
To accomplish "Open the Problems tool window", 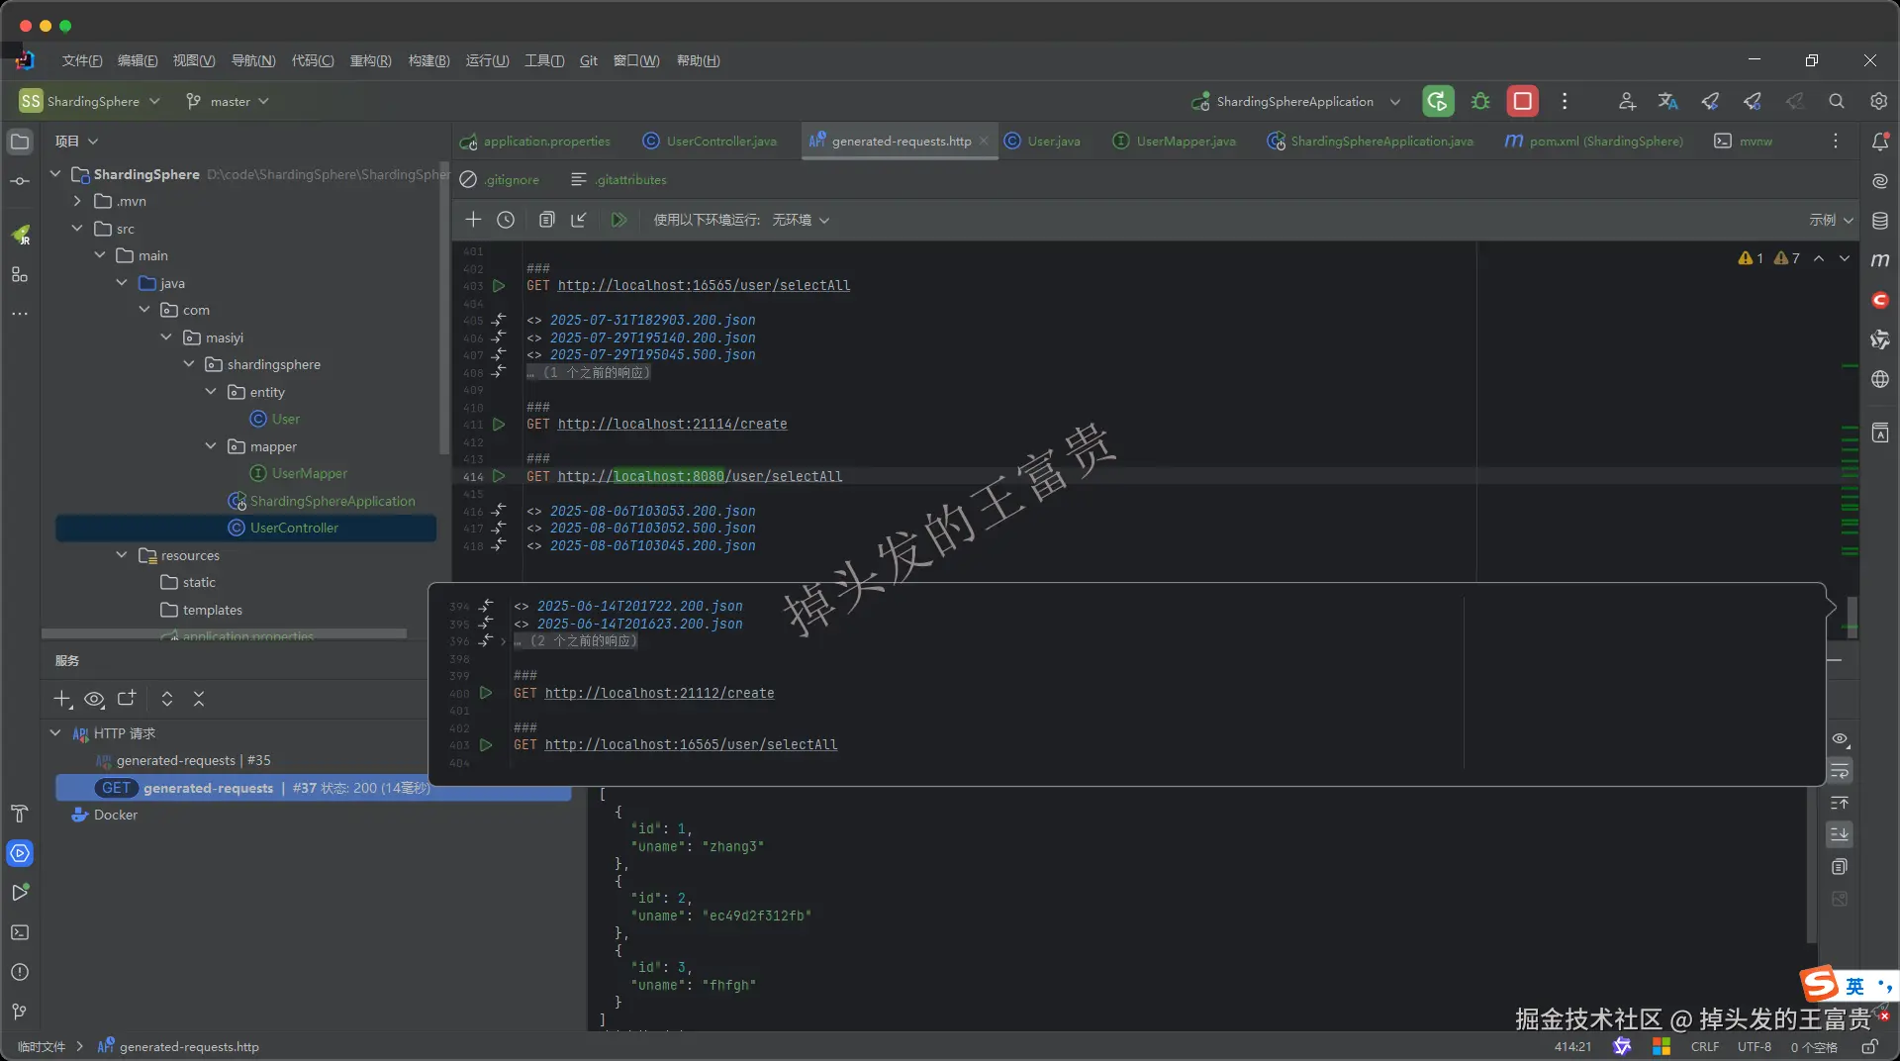I will click(x=20, y=972).
